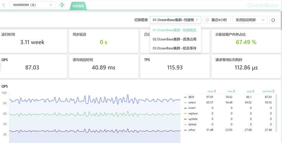The image size is (282, 143).
Task: Toggle the delete series in legend
Action: coord(190,125)
